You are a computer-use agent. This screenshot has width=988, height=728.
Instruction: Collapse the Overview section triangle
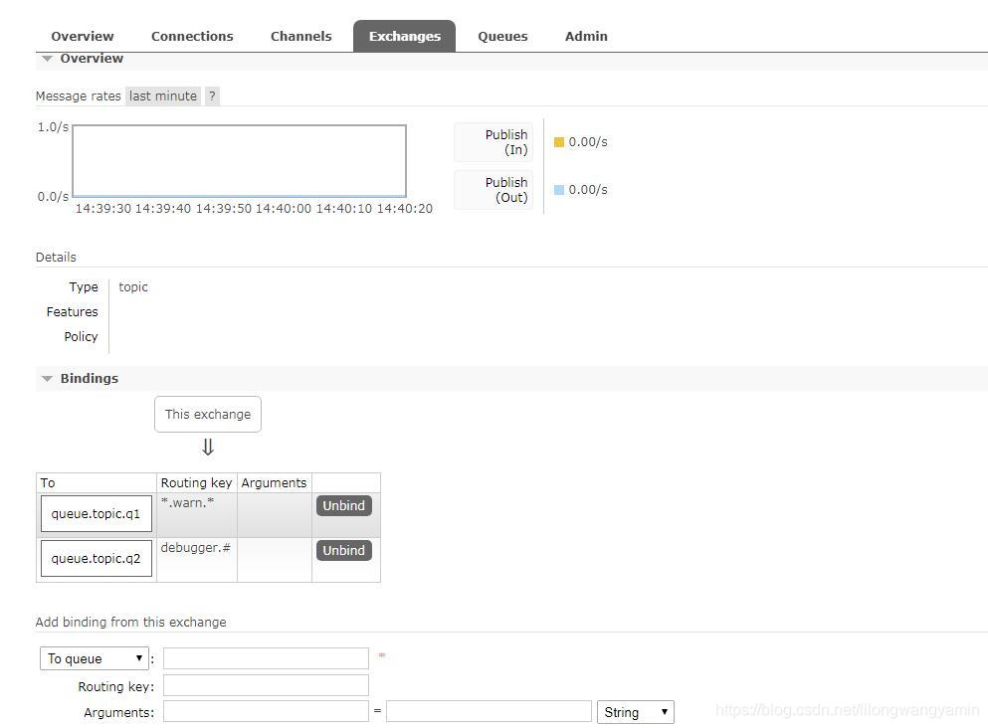point(46,58)
